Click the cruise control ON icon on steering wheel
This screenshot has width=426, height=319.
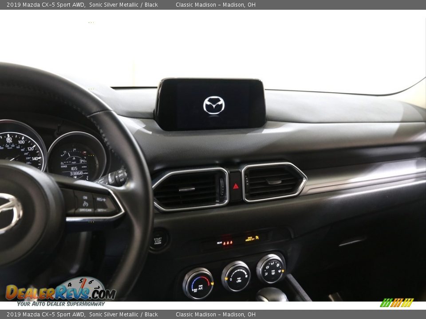[x=85, y=197]
